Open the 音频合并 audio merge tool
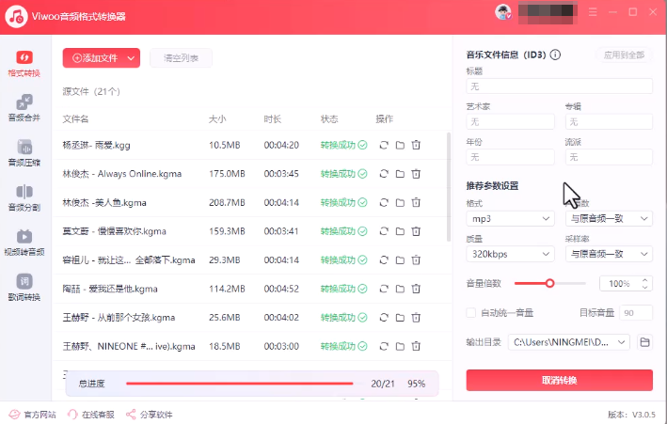The image size is (667, 424). (x=24, y=108)
